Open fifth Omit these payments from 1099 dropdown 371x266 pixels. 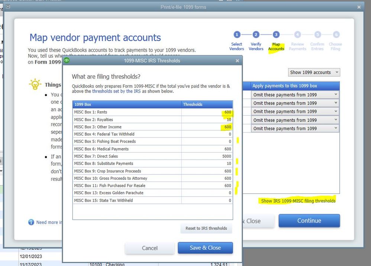click(x=295, y=128)
